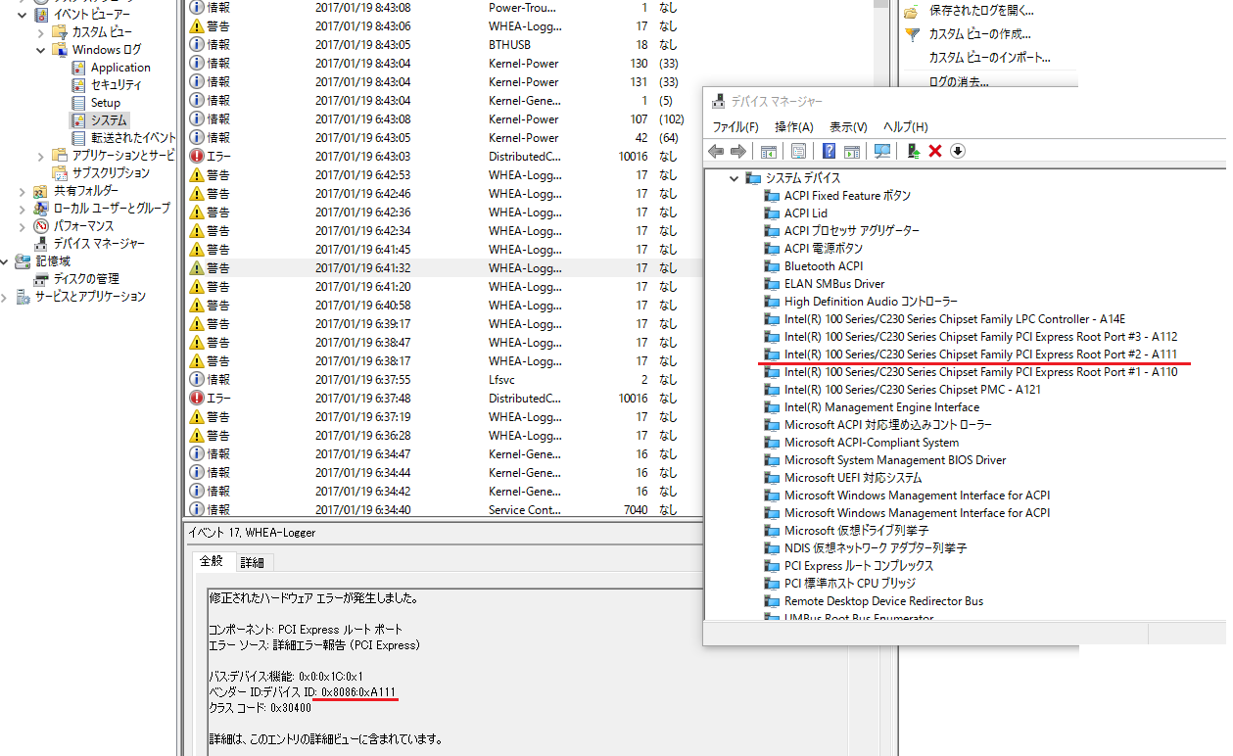
Task: Click the デバイス マネージャー icon in the left tree
Action: [41, 244]
